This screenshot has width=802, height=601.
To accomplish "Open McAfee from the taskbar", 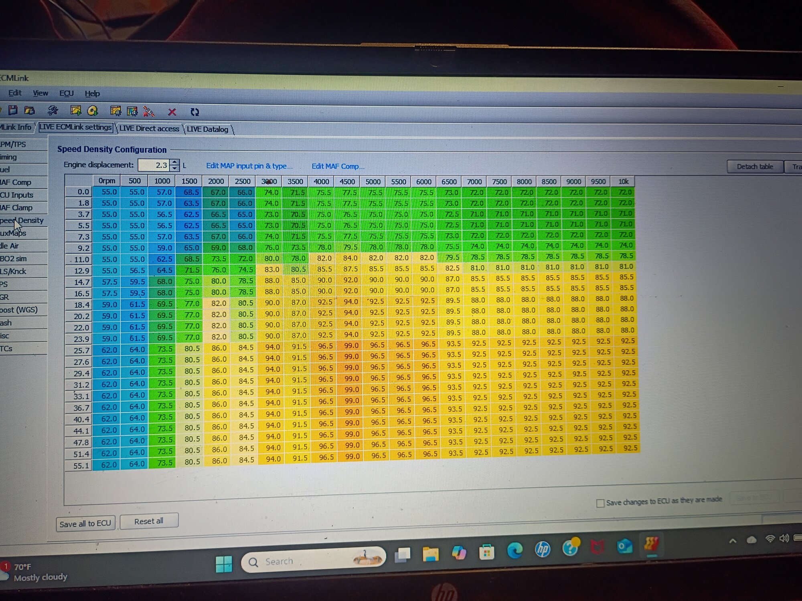I will [597, 547].
